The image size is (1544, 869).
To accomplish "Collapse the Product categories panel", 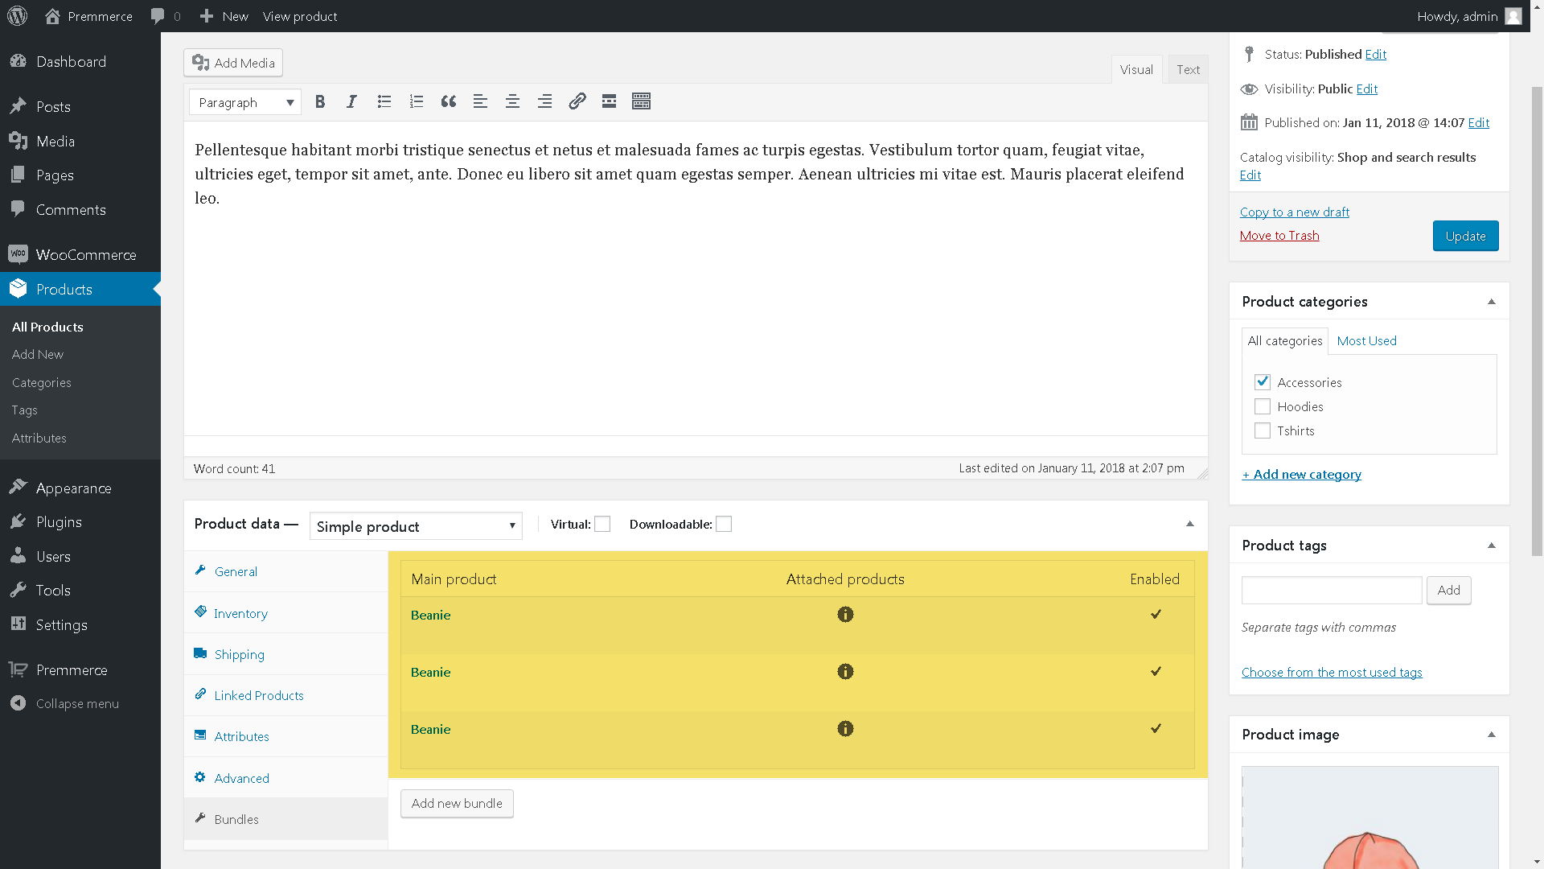I will 1492,302.
